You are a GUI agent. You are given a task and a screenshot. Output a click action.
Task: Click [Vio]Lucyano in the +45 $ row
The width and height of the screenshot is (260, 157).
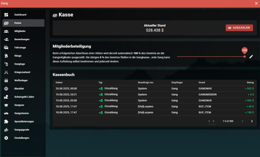(x=146, y=107)
